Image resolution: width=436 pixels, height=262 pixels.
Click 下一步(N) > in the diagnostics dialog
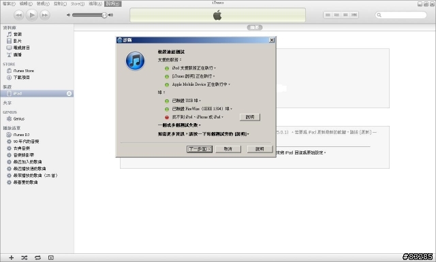pyautogui.click(x=200, y=149)
